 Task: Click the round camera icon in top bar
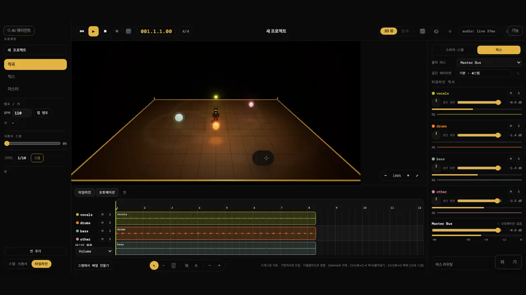(x=436, y=31)
